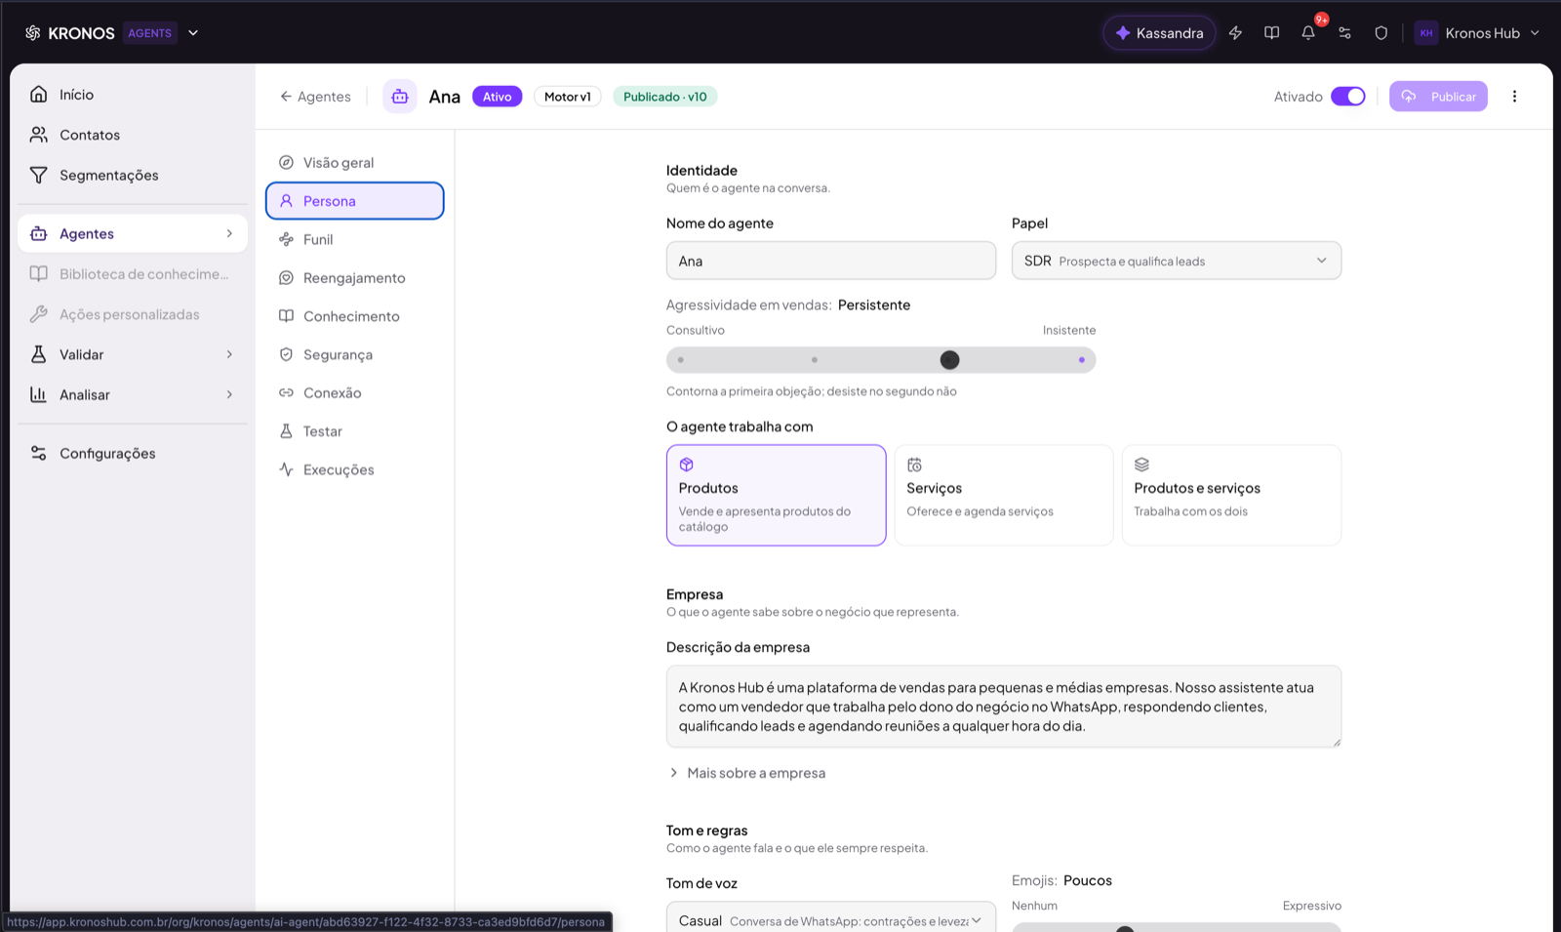The image size is (1561, 932).
Task: Go back to Agentes list
Action: click(315, 97)
